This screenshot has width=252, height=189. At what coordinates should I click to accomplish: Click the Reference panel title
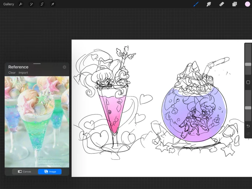coord(18,67)
